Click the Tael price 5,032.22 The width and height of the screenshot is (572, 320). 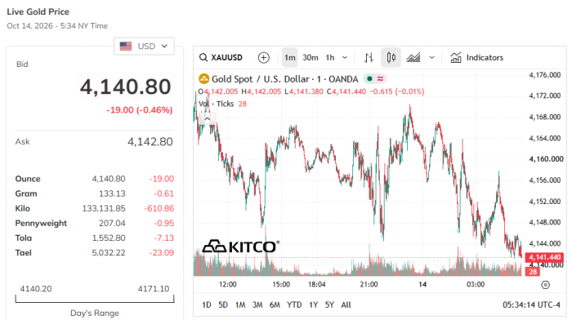click(x=109, y=253)
